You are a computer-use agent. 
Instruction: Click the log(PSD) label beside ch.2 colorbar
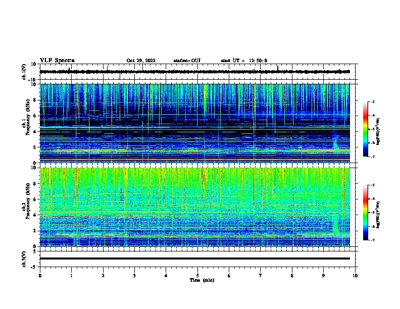(x=378, y=215)
